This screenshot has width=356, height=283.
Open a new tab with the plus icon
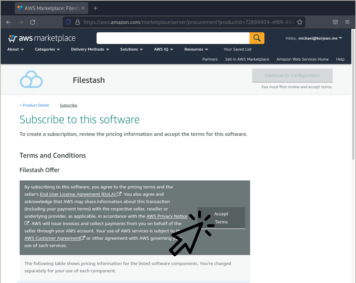coord(95,8)
